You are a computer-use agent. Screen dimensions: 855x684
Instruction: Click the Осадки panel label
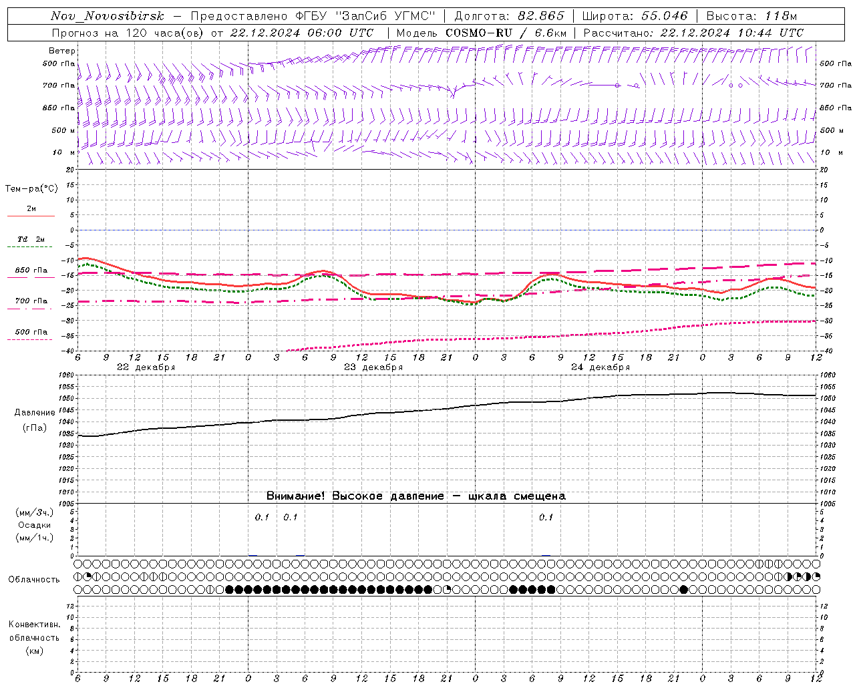(35, 525)
